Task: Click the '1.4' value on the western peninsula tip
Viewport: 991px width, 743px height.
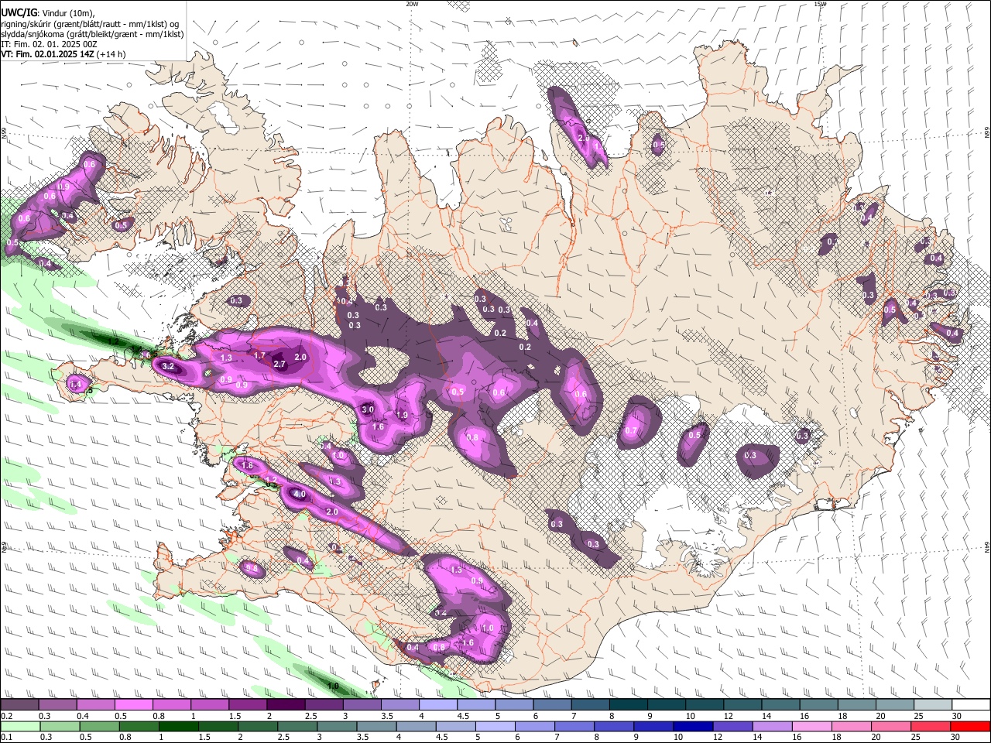Action: pos(75,384)
